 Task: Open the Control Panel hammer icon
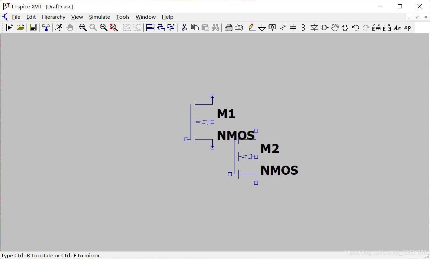(46, 27)
